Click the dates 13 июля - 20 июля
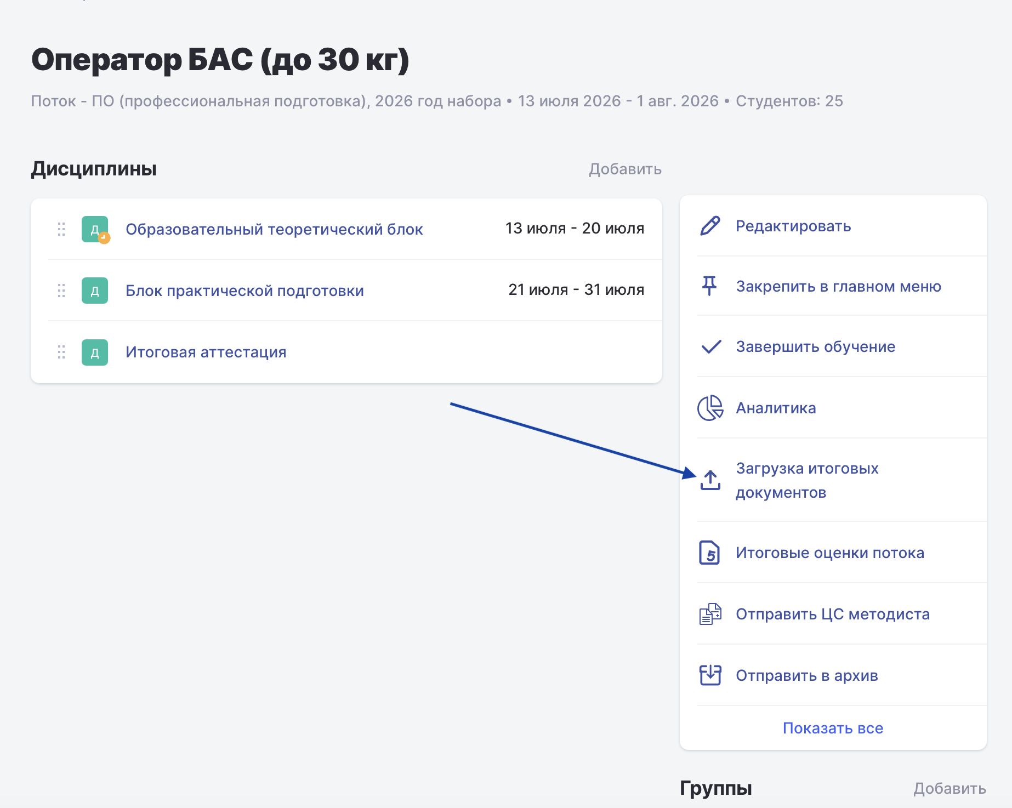This screenshot has height=808, width=1012. coord(575,228)
